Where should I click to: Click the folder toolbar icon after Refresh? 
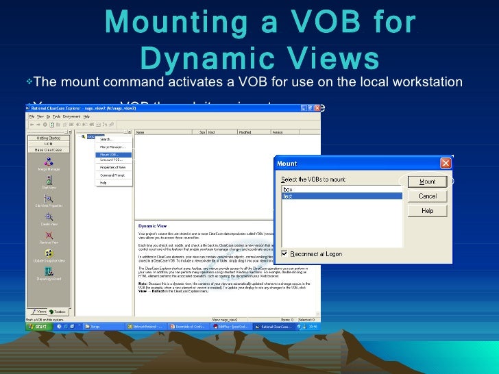pos(58,125)
